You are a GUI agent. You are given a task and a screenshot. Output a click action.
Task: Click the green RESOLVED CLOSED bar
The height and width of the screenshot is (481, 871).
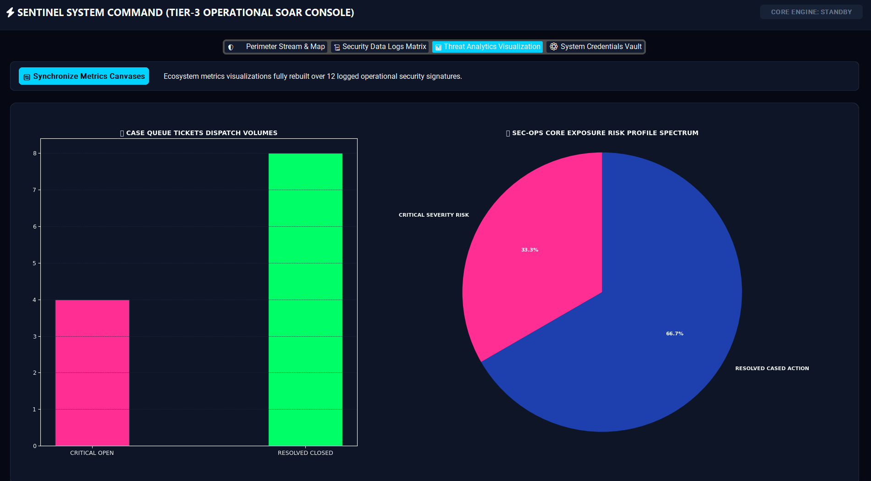(305, 299)
